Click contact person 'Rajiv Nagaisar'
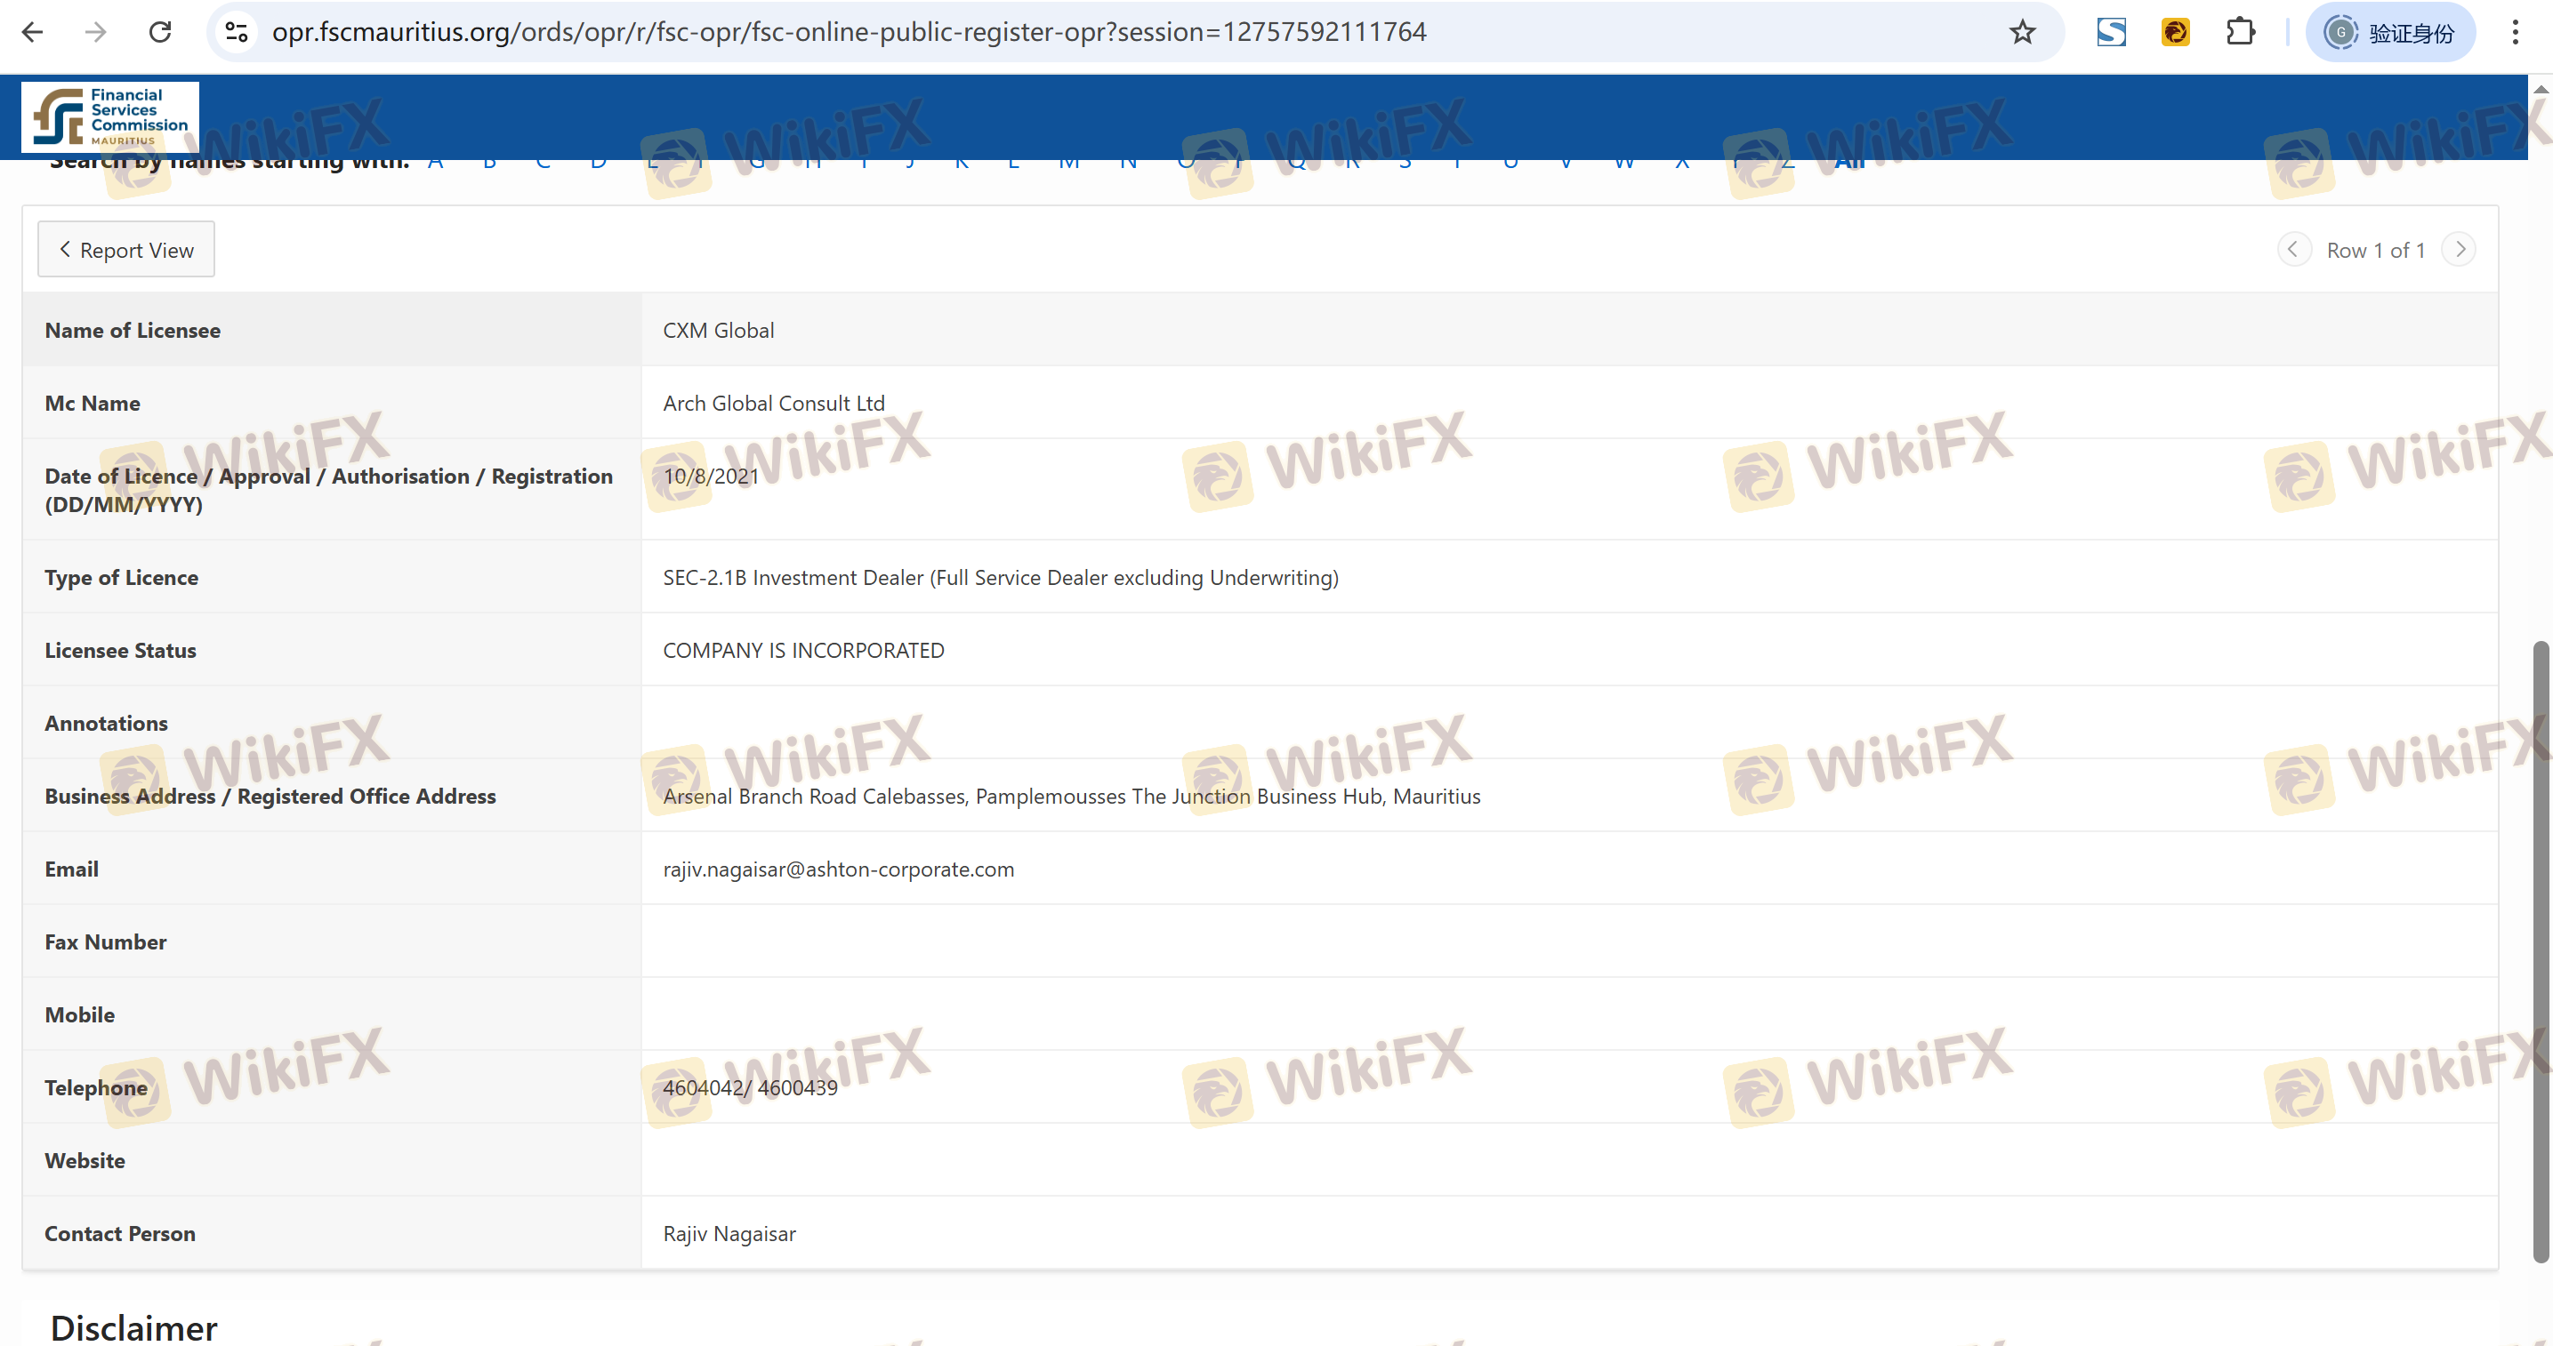Screen dimensions: 2553x1346 (729, 1234)
